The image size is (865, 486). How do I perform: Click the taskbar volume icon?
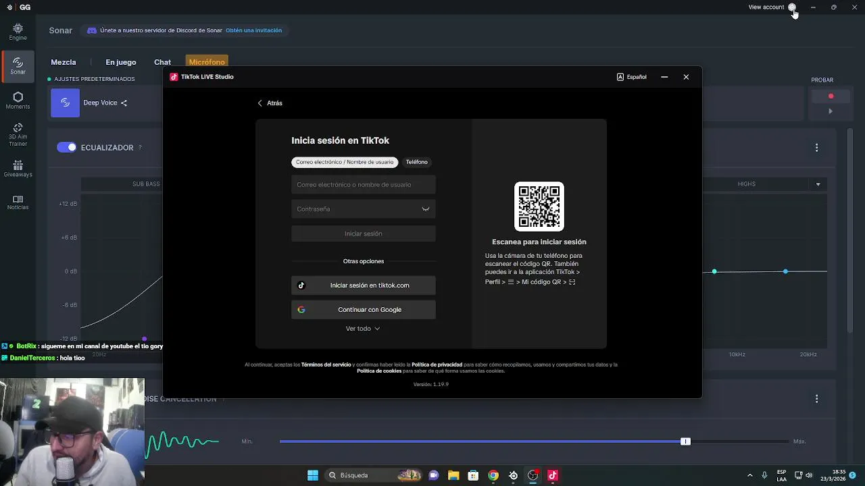(809, 475)
